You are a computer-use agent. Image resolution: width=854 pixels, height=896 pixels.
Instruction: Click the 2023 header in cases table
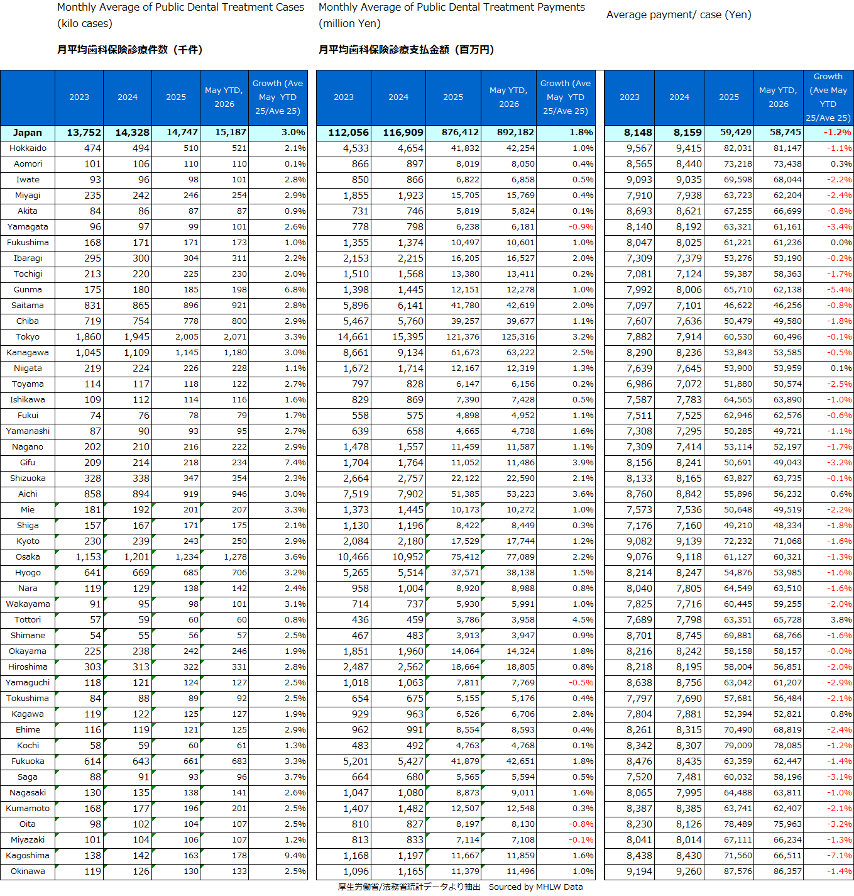tap(79, 97)
